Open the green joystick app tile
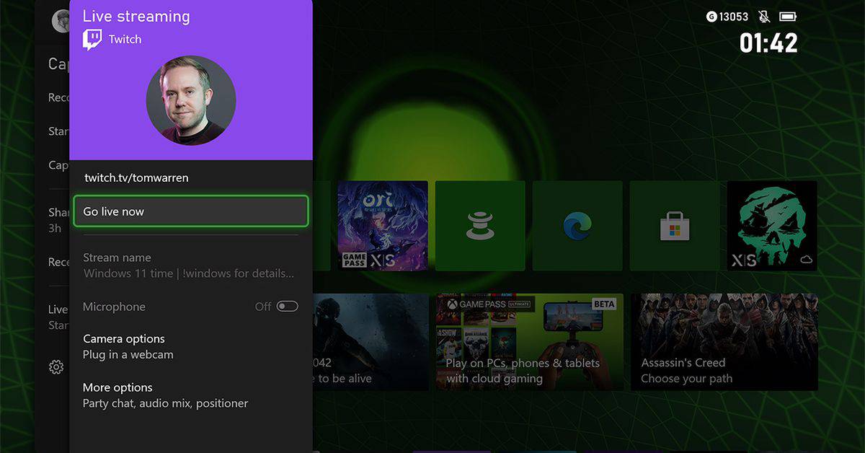Viewport: 865px width, 453px height. (480, 226)
